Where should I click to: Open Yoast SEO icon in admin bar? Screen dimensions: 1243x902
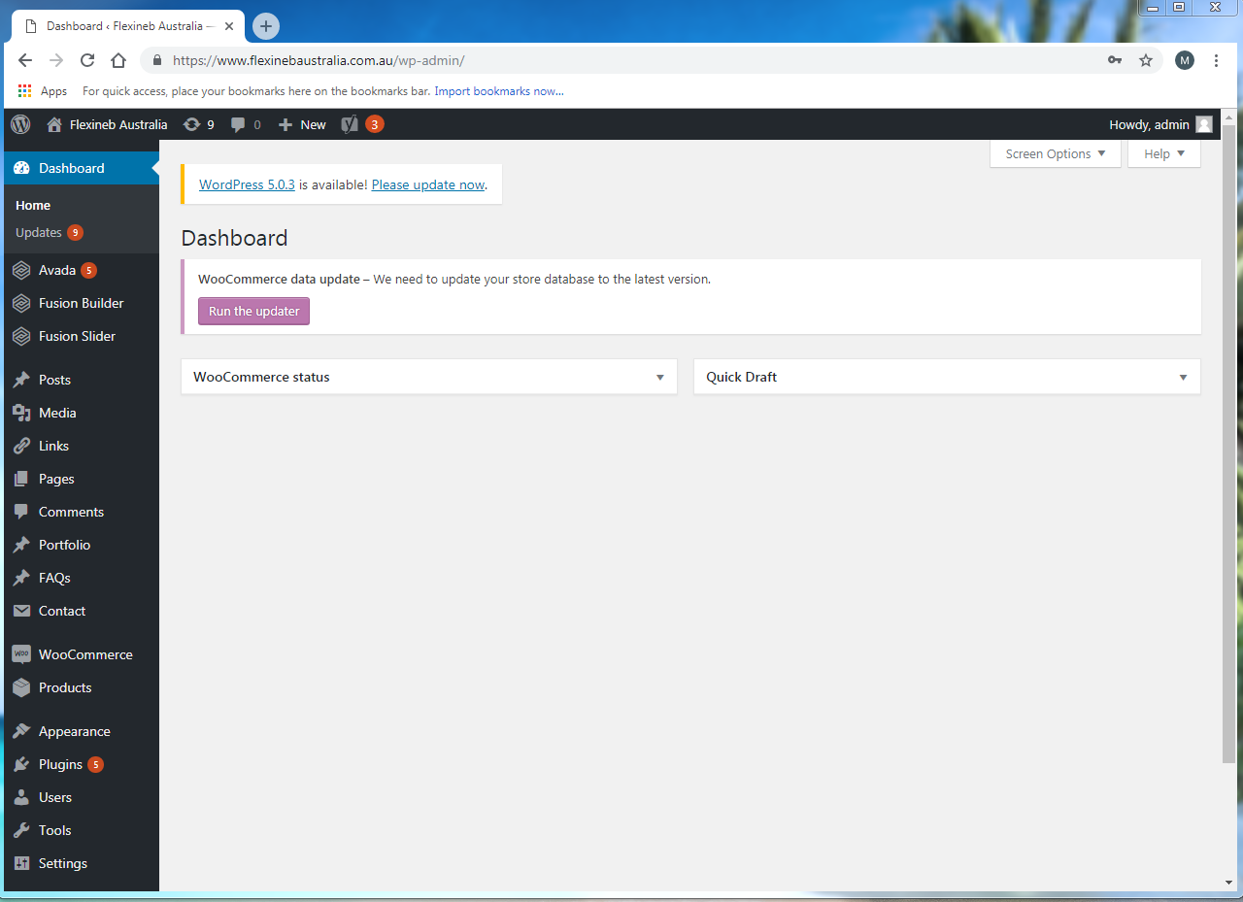tap(350, 124)
